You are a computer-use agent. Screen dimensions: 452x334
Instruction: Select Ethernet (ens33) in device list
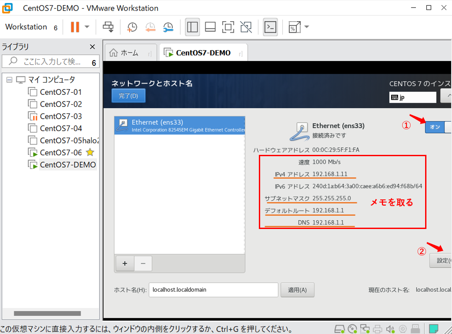pyautogui.click(x=179, y=125)
